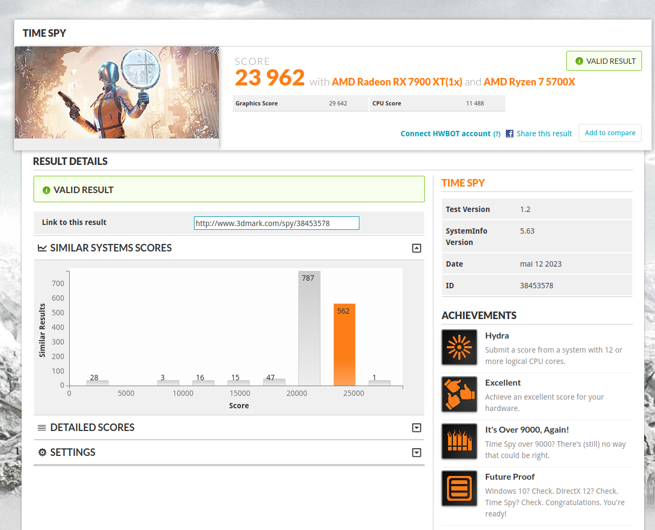
Task: Click the orange 562 bar in chart
Action: (344, 345)
